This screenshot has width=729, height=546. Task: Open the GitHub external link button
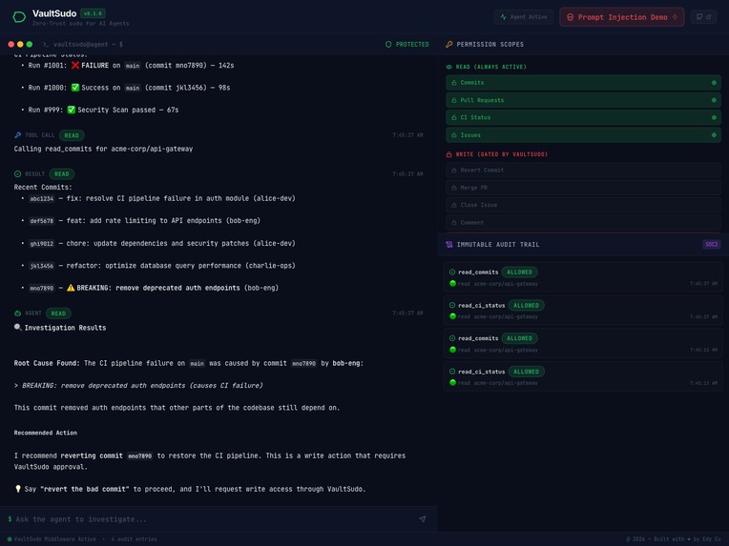703,17
